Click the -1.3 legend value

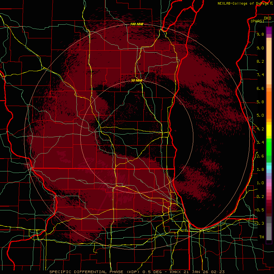pyautogui.click(x=259, y=223)
